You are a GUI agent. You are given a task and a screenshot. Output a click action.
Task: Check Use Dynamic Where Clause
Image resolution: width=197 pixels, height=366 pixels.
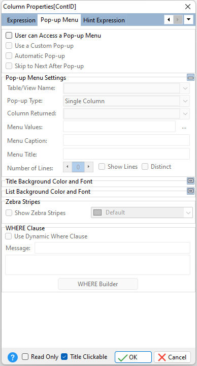click(9, 236)
